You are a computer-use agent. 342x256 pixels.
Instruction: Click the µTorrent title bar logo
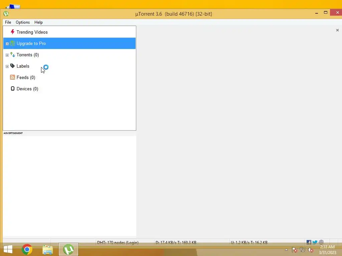tap(6, 14)
